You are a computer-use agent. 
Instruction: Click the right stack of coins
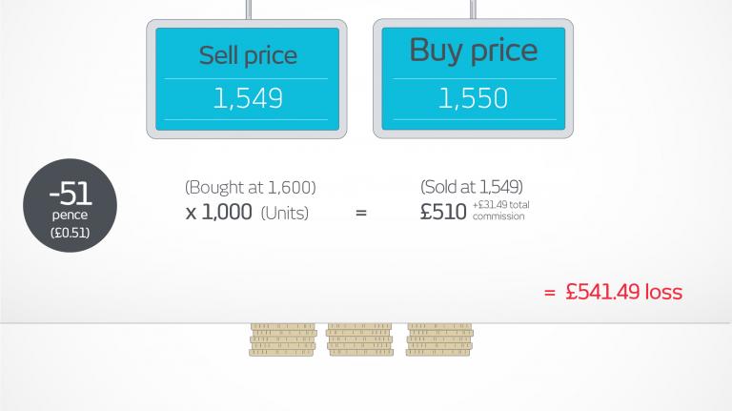click(438, 339)
